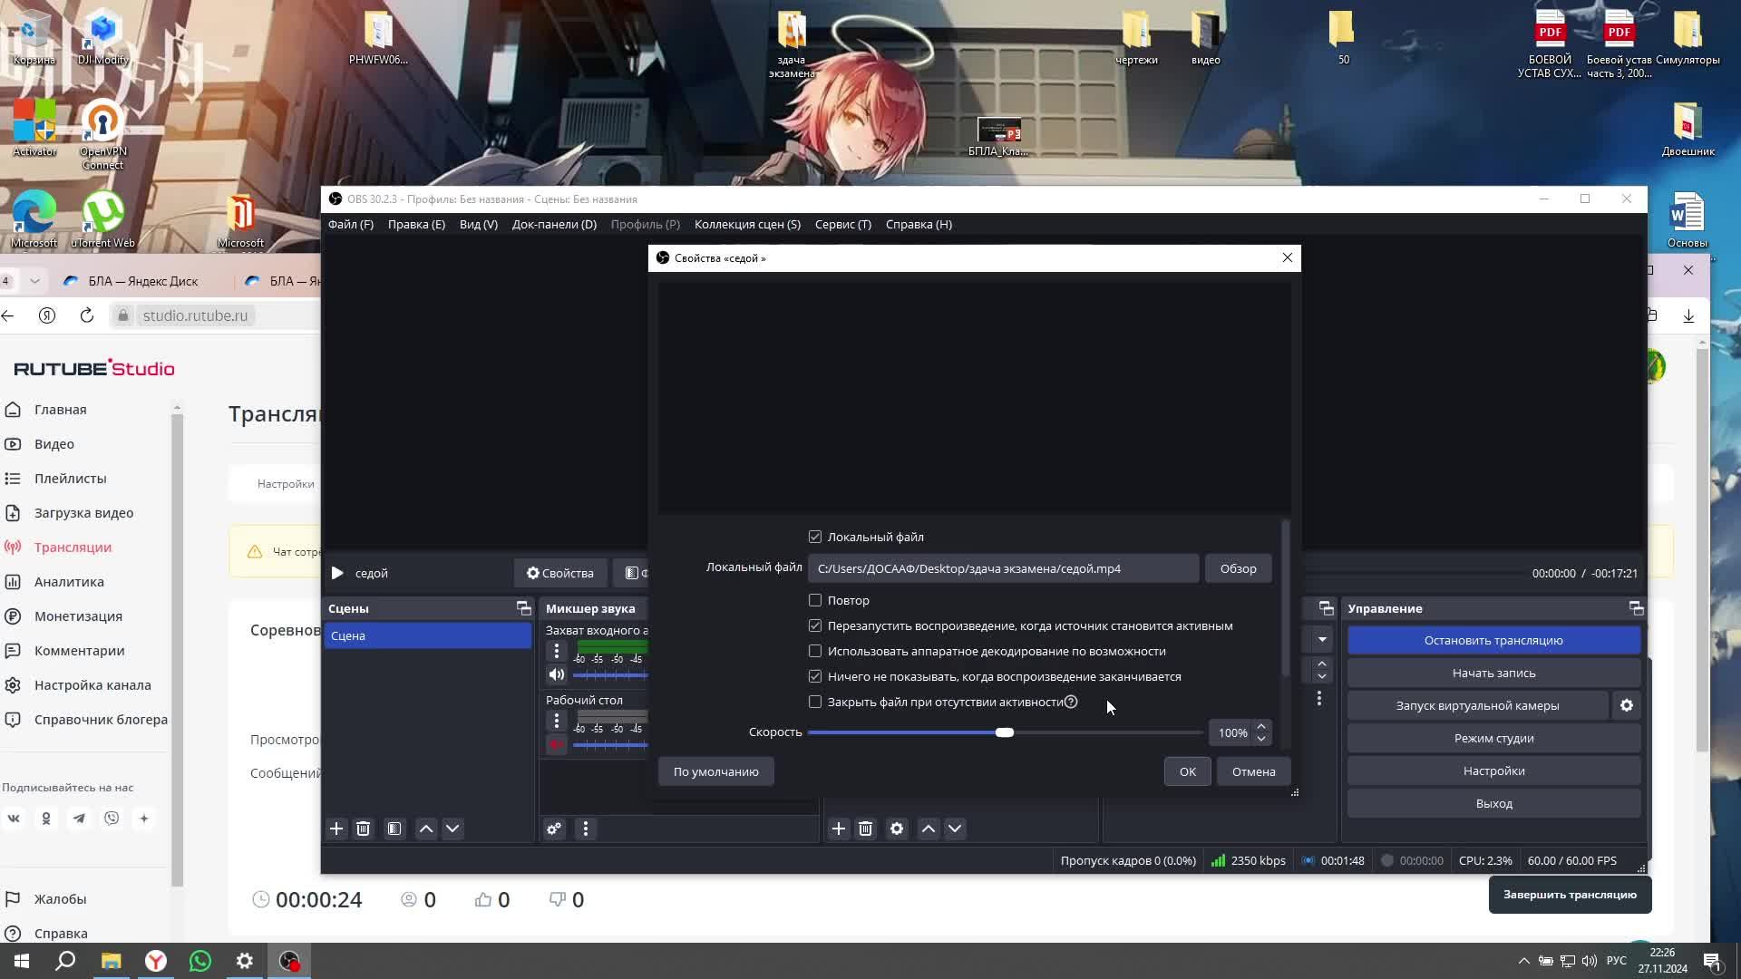1741x979 pixels.
Task: Delete the selected scene with trash icon
Action: click(x=363, y=829)
